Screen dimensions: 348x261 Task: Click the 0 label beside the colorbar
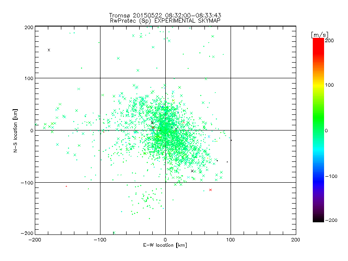click(x=326, y=131)
